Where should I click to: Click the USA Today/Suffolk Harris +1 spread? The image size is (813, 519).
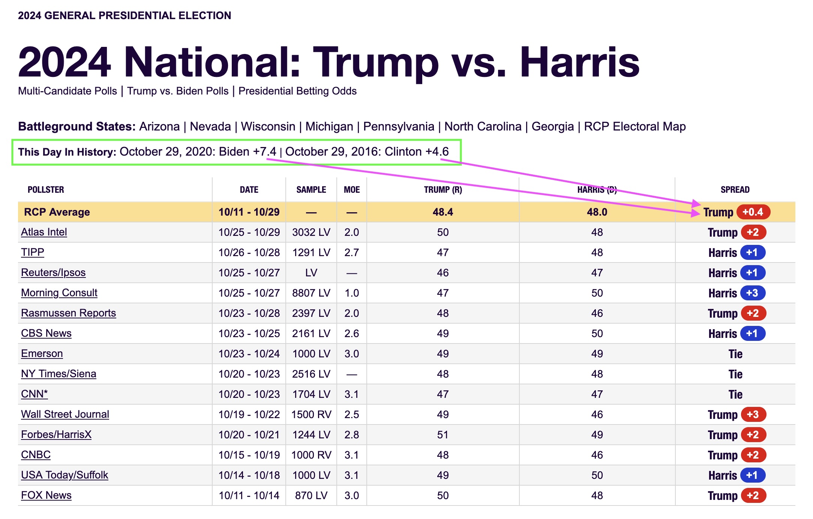(x=737, y=475)
